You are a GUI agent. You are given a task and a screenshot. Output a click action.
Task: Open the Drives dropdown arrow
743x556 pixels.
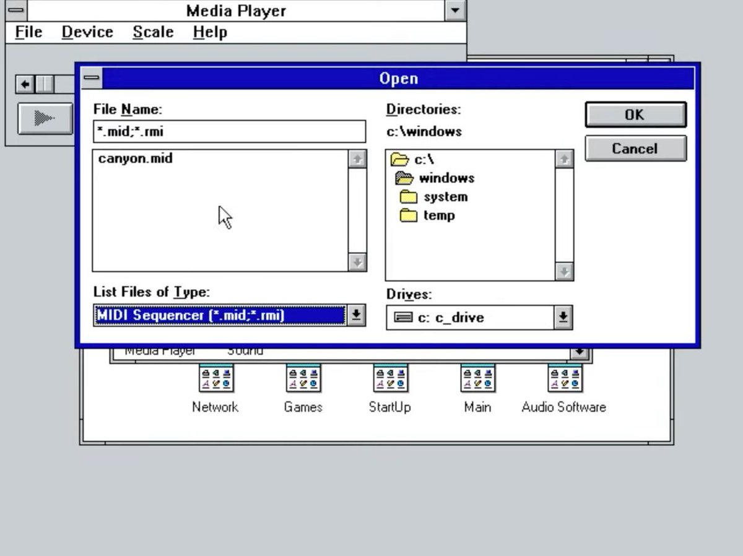click(562, 317)
